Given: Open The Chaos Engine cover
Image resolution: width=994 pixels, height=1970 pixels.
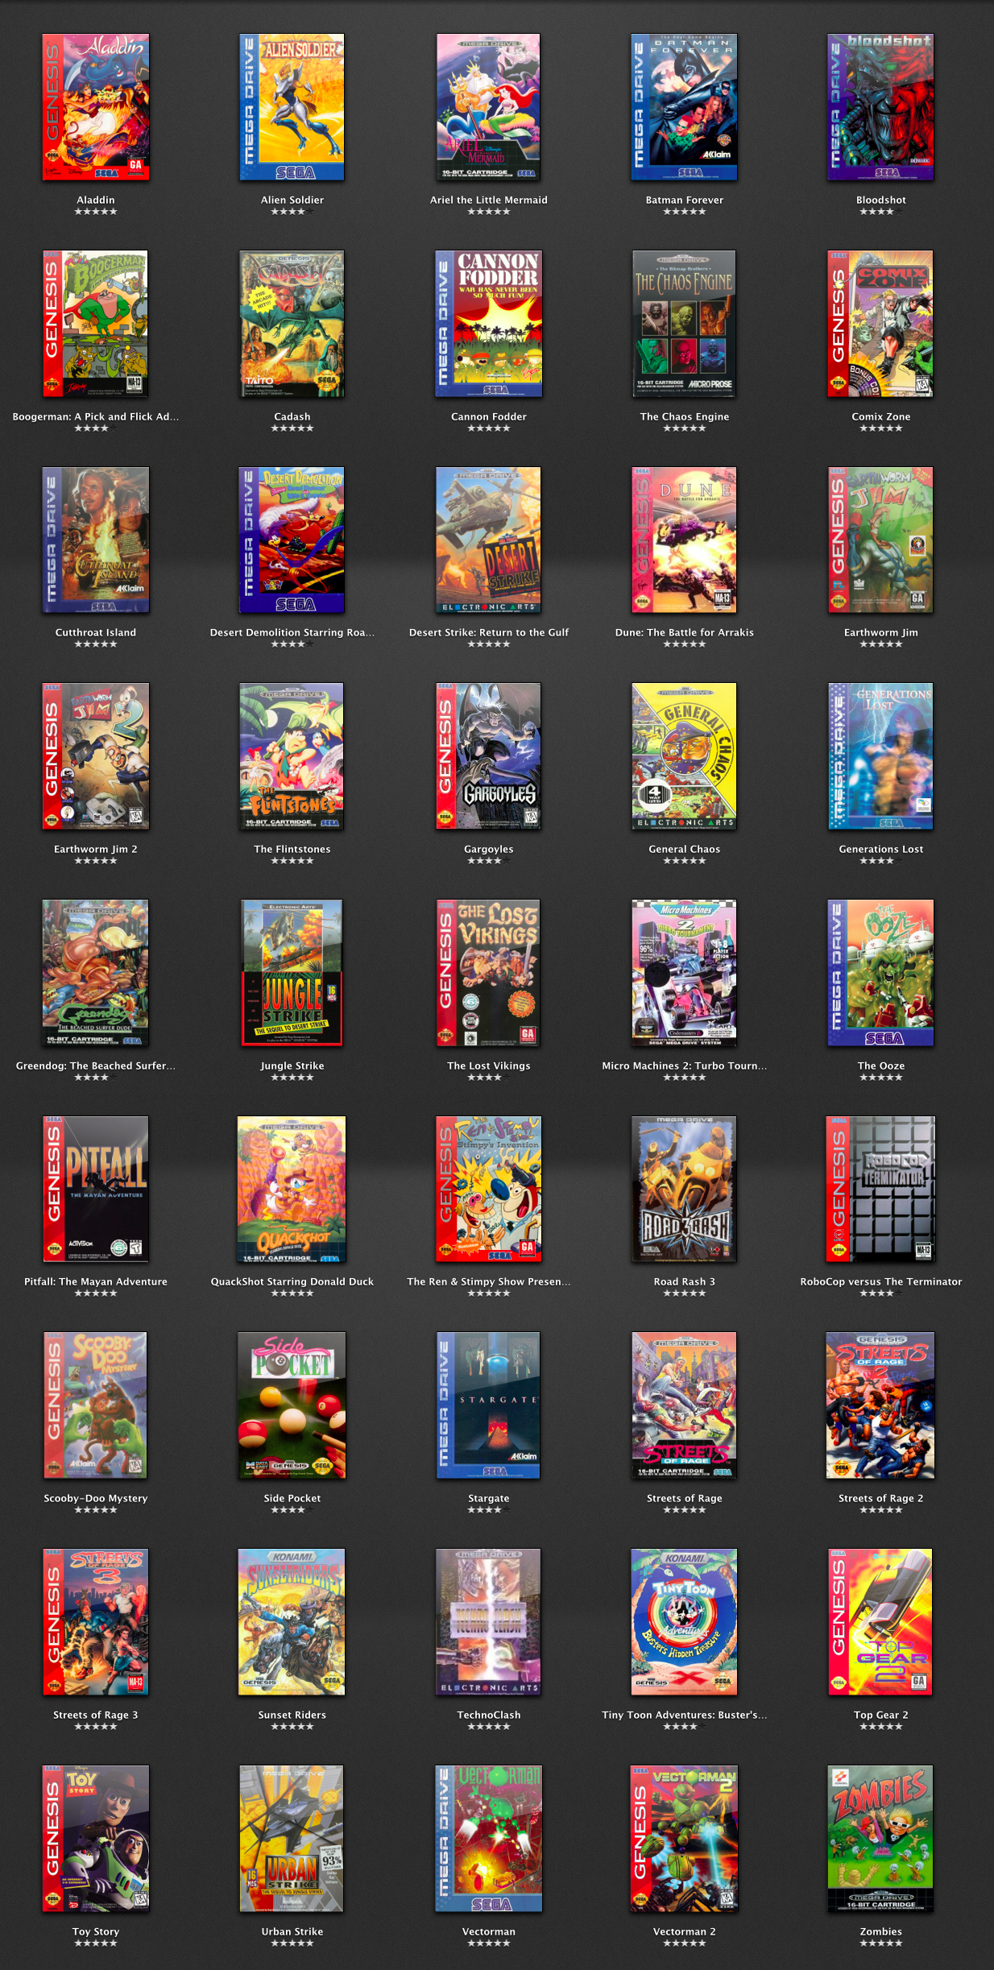Looking at the screenshot, I should tap(684, 324).
